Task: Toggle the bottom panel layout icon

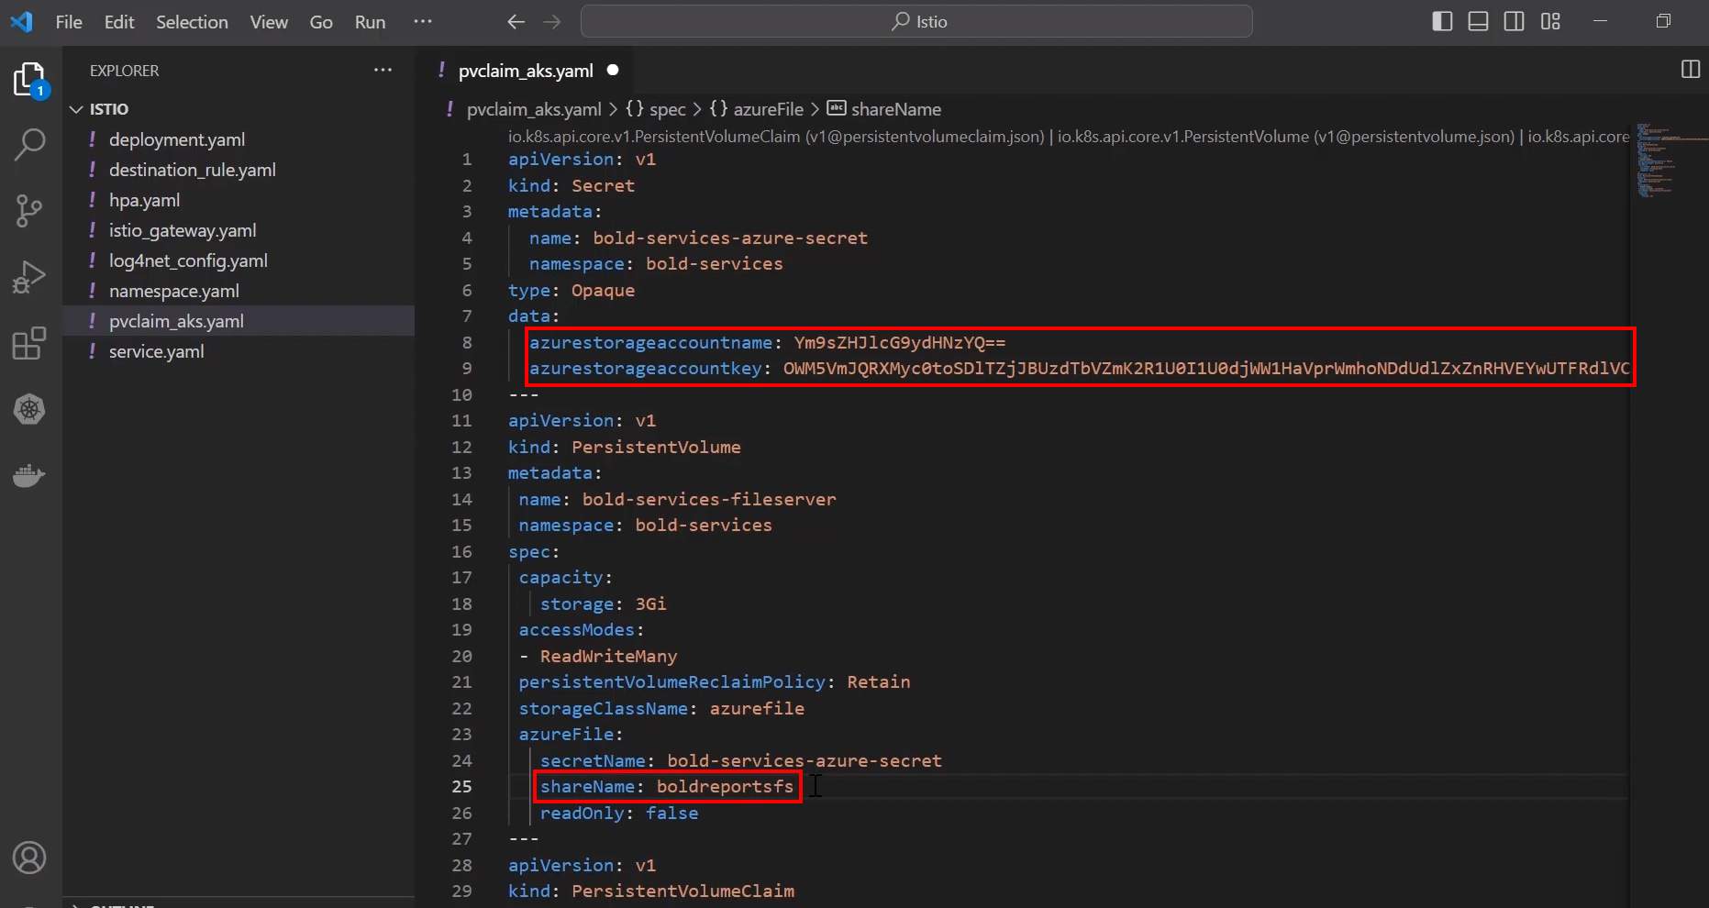Action: click(x=1478, y=21)
